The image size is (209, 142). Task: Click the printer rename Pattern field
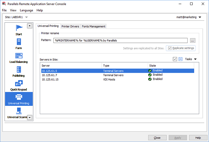coord(120,41)
